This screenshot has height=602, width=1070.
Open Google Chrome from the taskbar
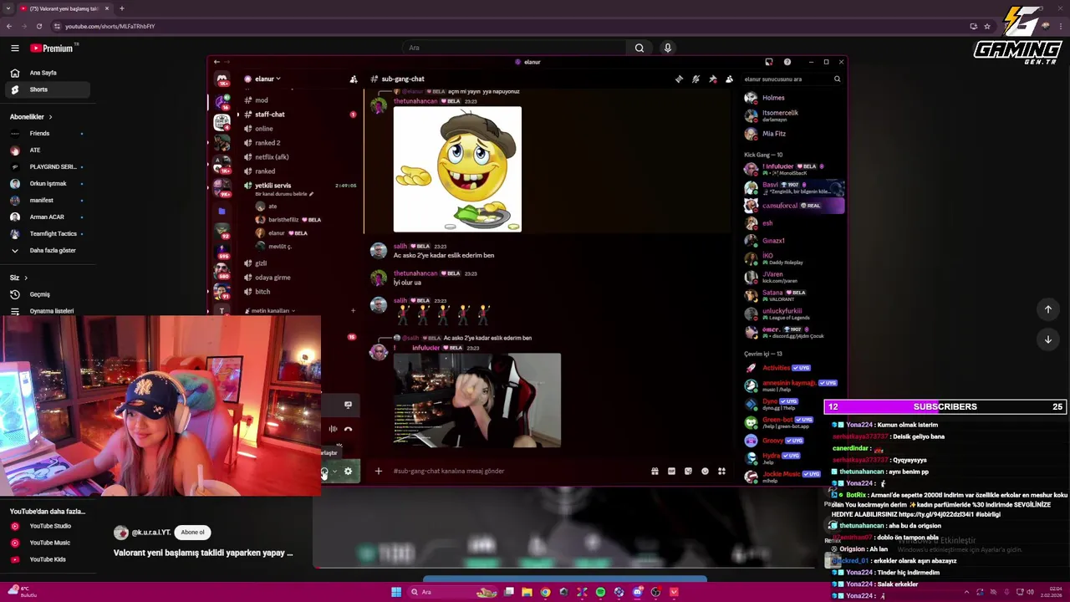545,592
